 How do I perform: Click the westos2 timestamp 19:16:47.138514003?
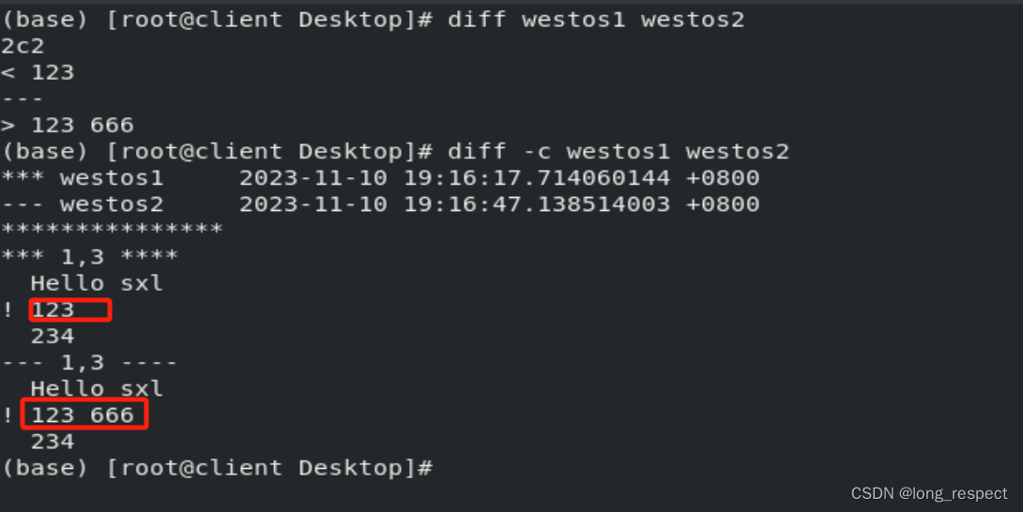pos(537,203)
